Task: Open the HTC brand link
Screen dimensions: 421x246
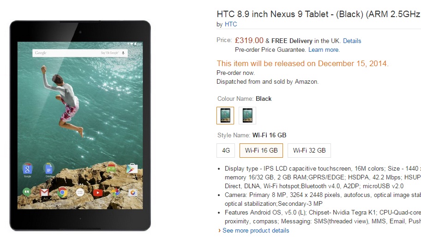Action: [x=231, y=24]
